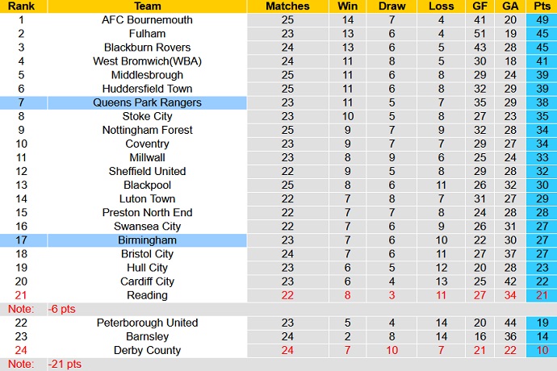The width and height of the screenshot is (557, 371).
Task: Open the Reading team link
Action: pyautogui.click(x=147, y=295)
